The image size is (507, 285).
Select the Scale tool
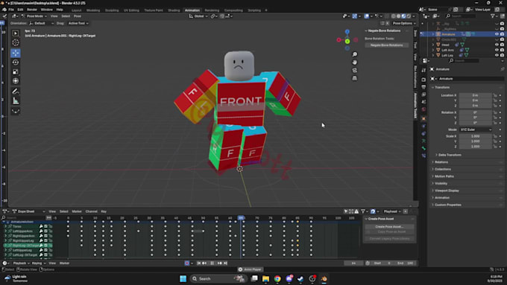tap(16, 71)
